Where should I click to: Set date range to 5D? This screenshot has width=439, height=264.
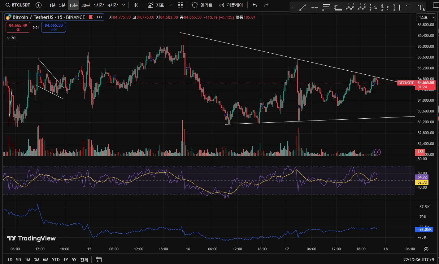[19, 260]
